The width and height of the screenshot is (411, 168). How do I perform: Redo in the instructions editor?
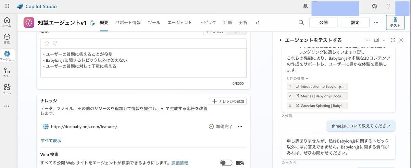pyautogui.click(x=55, y=44)
